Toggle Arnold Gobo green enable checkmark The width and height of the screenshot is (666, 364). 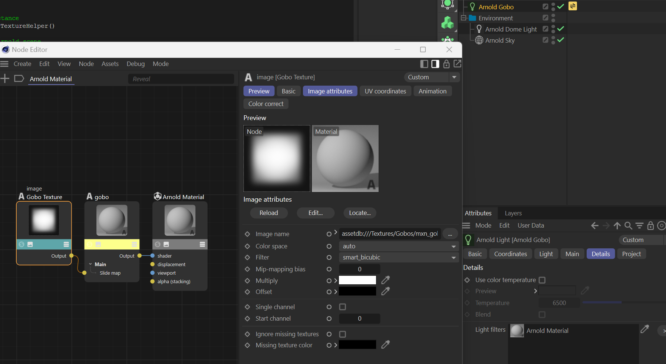click(561, 6)
